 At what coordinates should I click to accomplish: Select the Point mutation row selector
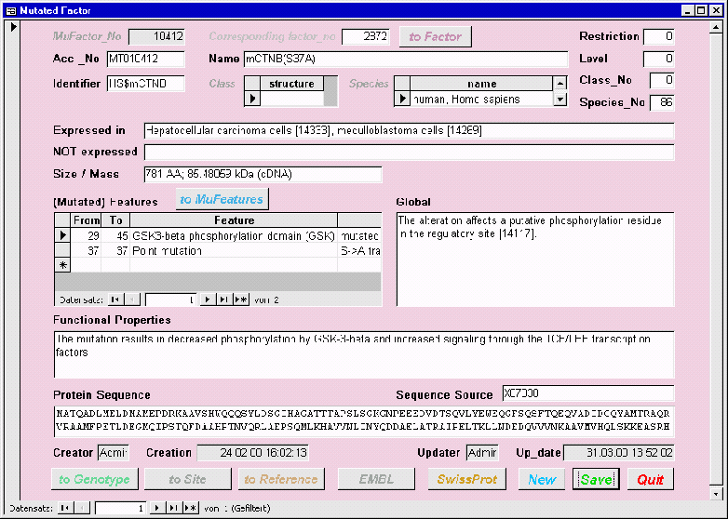click(63, 251)
